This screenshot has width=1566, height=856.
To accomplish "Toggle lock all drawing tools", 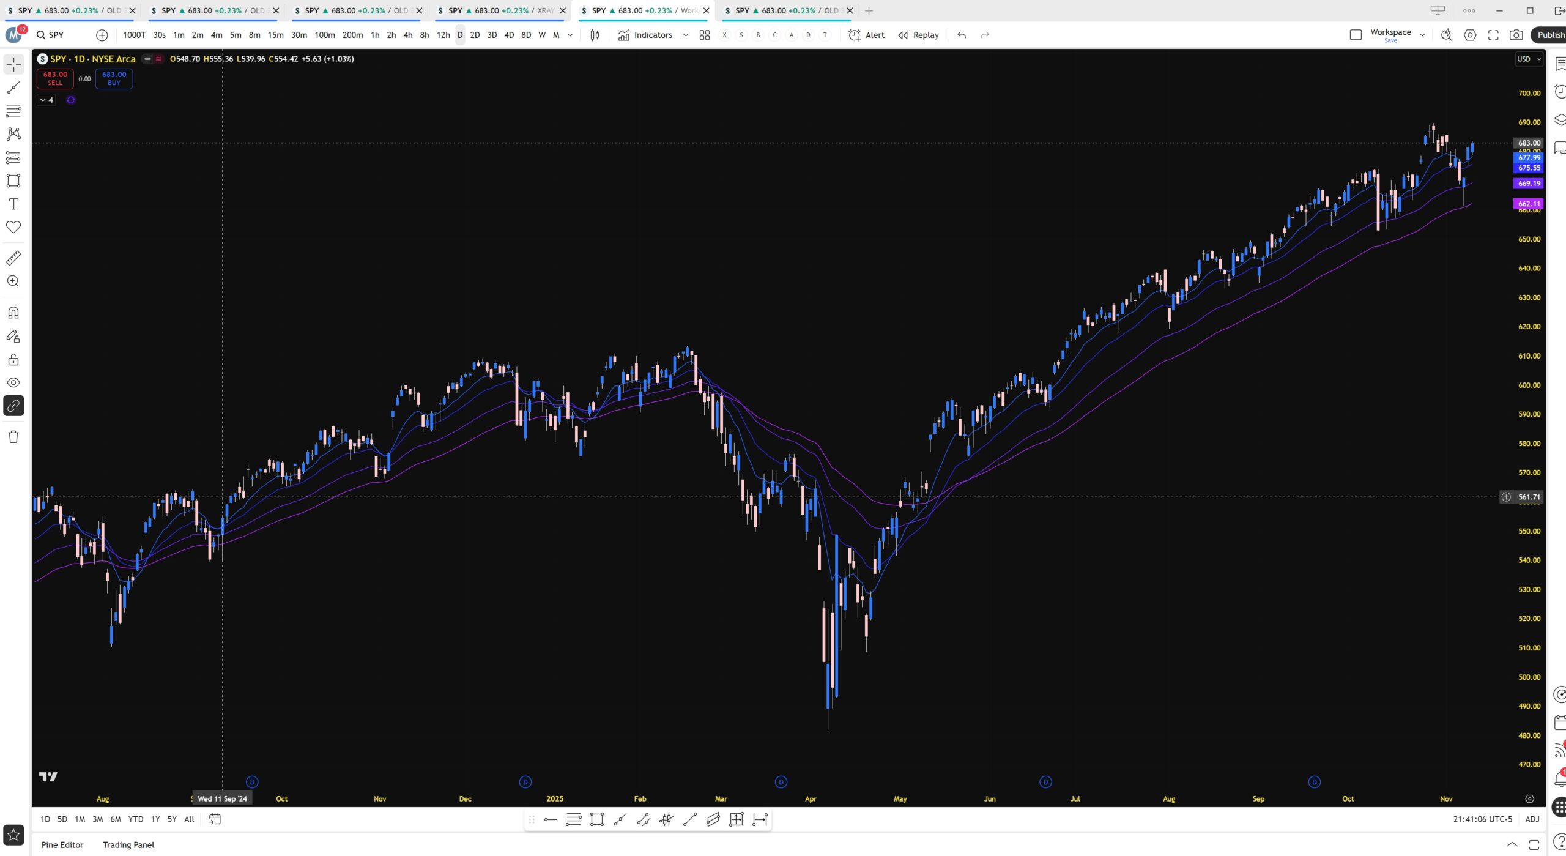I will pyautogui.click(x=13, y=360).
